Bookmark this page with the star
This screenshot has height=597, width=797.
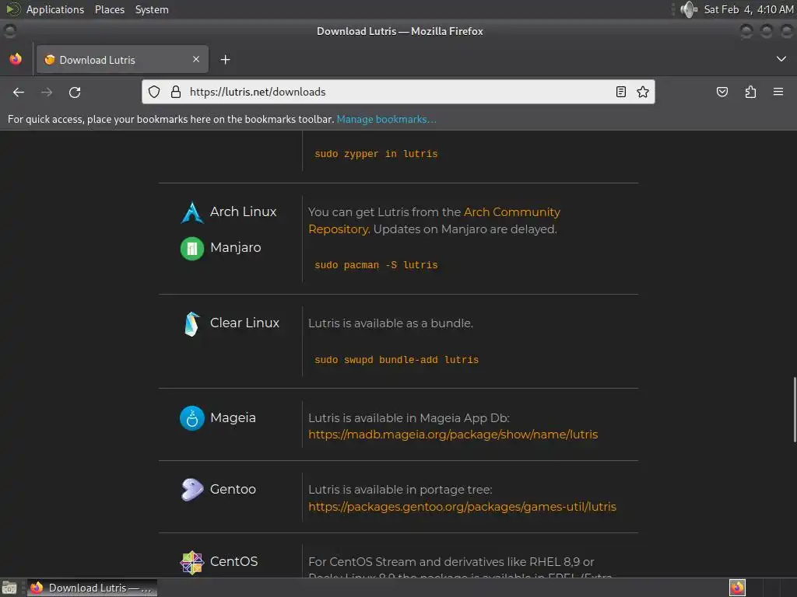(x=642, y=92)
